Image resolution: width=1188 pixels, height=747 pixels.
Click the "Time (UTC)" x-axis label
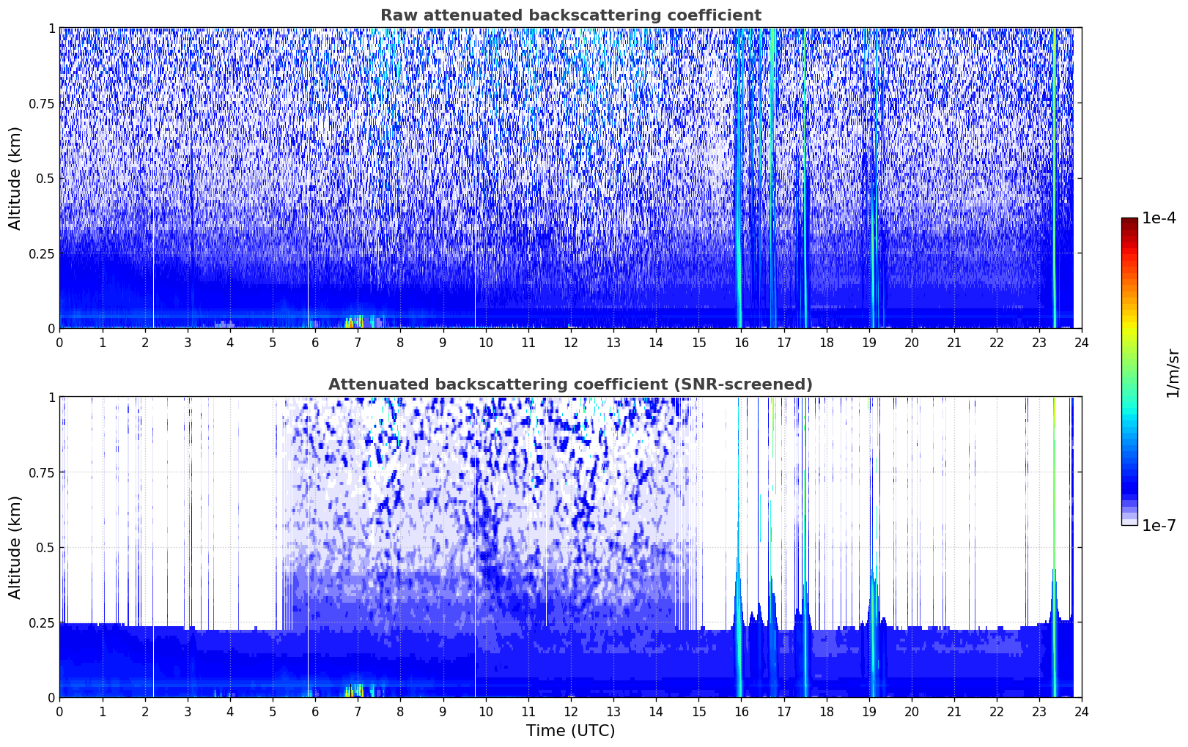tap(570, 730)
